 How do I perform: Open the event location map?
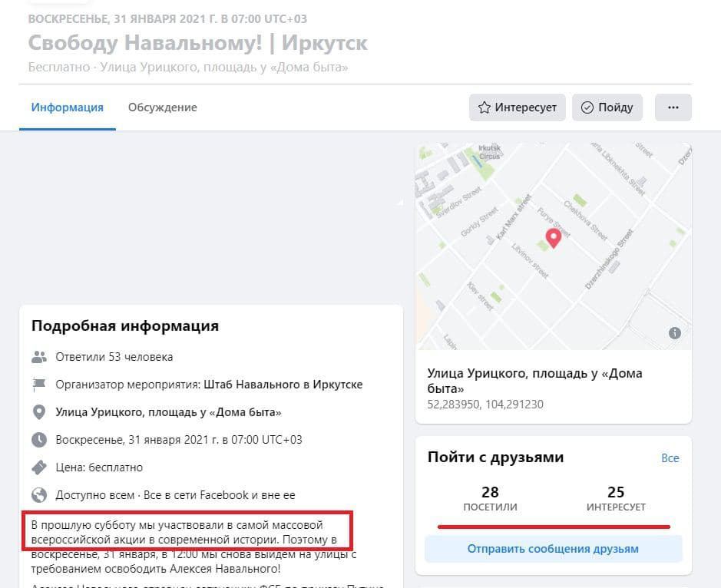tap(553, 246)
